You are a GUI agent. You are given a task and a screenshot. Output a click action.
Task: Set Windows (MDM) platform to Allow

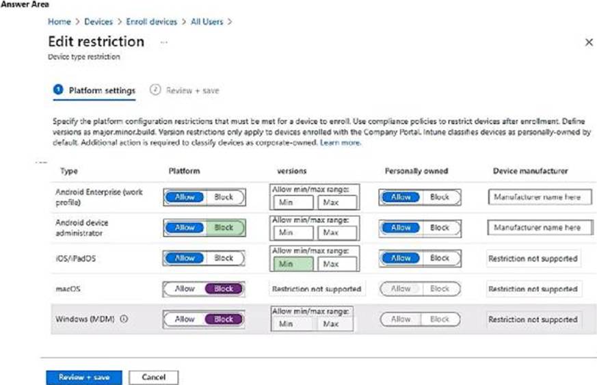click(185, 319)
